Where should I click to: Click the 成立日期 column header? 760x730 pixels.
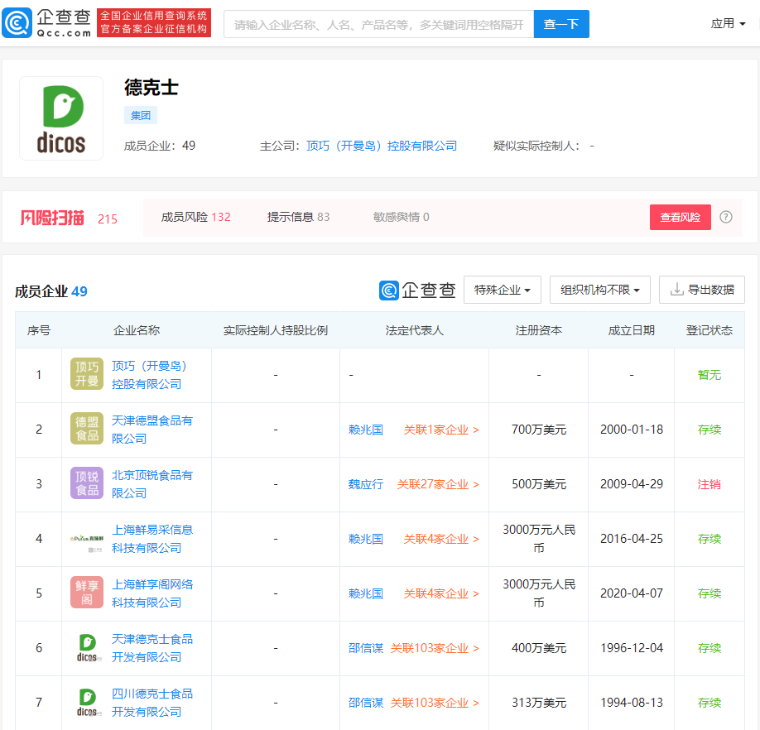click(631, 330)
